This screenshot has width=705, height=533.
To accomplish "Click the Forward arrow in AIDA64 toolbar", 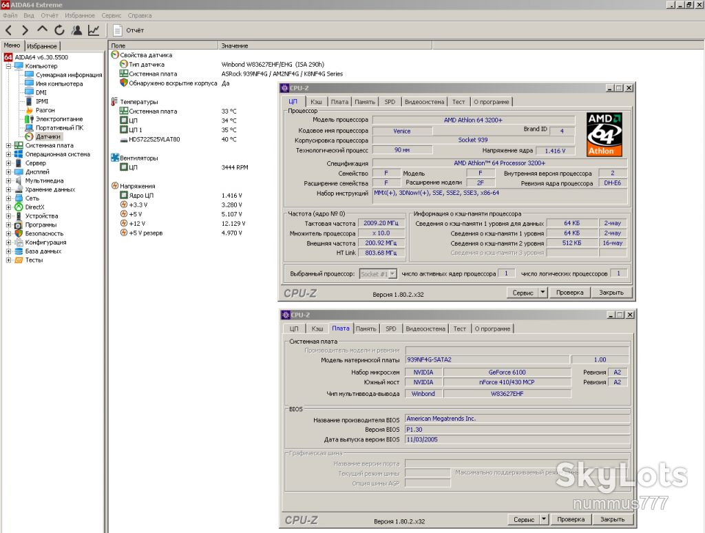I will click(x=25, y=30).
